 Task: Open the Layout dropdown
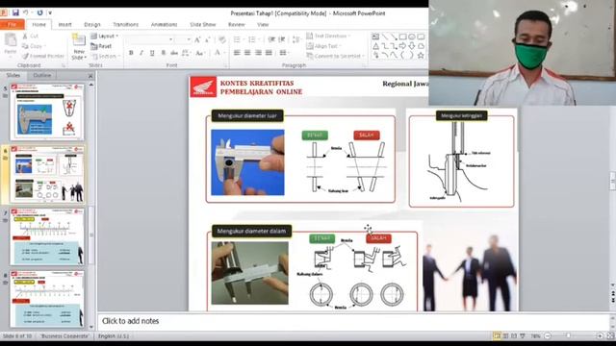(105, 36)
